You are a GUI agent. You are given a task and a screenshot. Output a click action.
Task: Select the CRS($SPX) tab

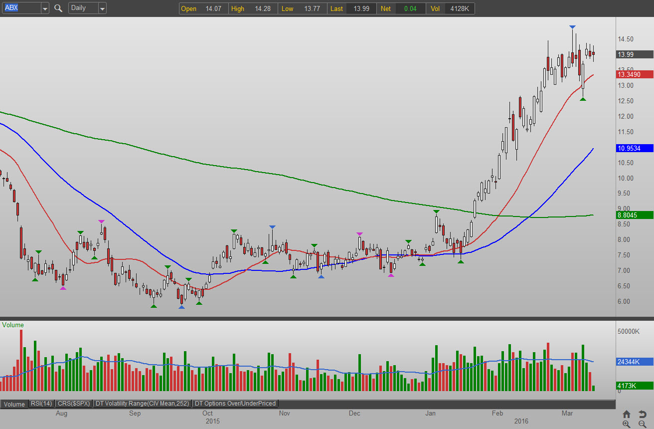[x=74, y=404]
